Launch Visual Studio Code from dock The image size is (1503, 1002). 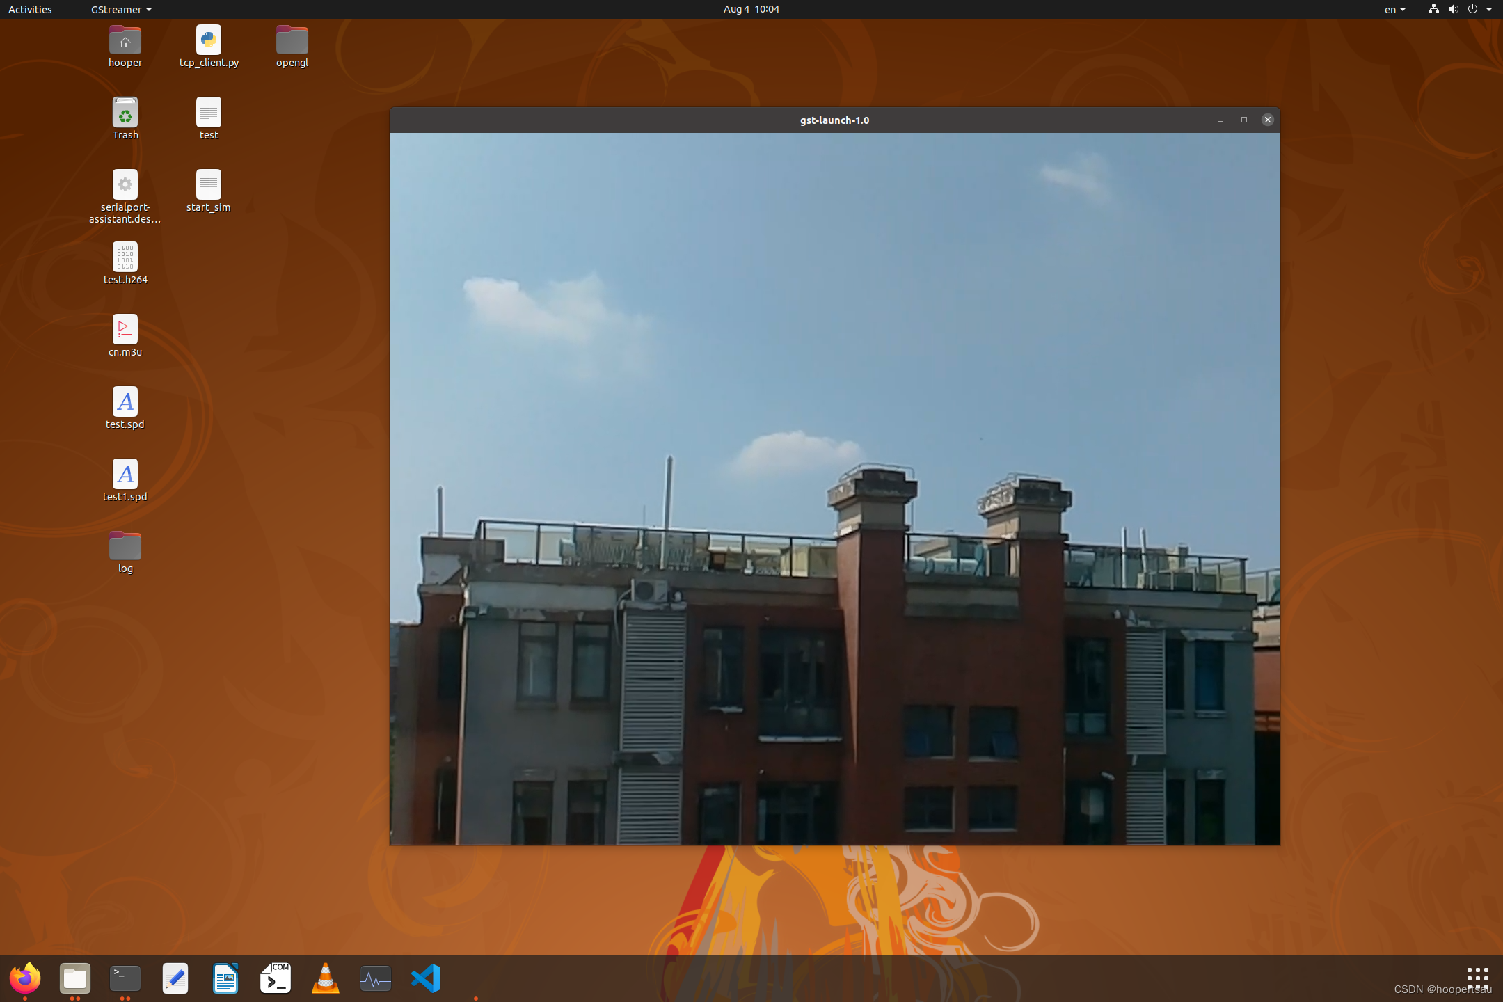click(426, 978)
